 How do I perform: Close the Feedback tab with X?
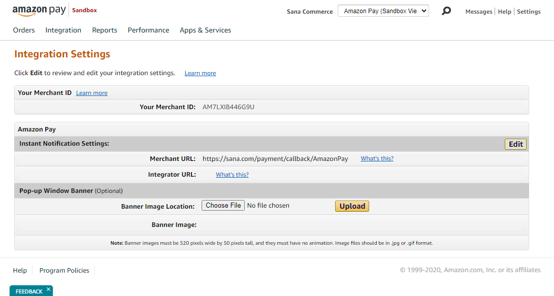pos(48,289)
